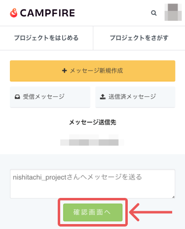Click the CAMPFIRE wordmark text
Viewport: 185px width, 229px height.
[x=47, y=13]
